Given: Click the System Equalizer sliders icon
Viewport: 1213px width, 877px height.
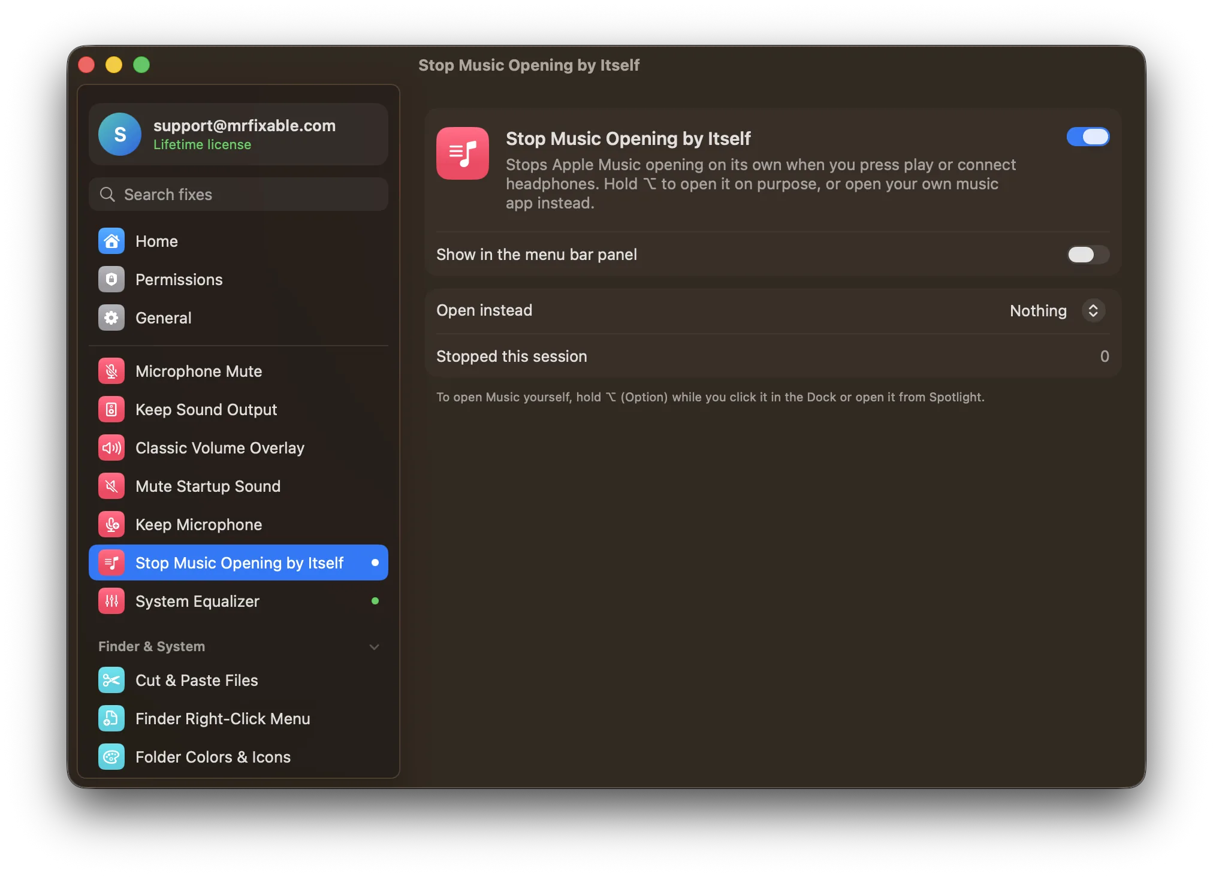Looking at the screenshot, I should pos(111,601).
